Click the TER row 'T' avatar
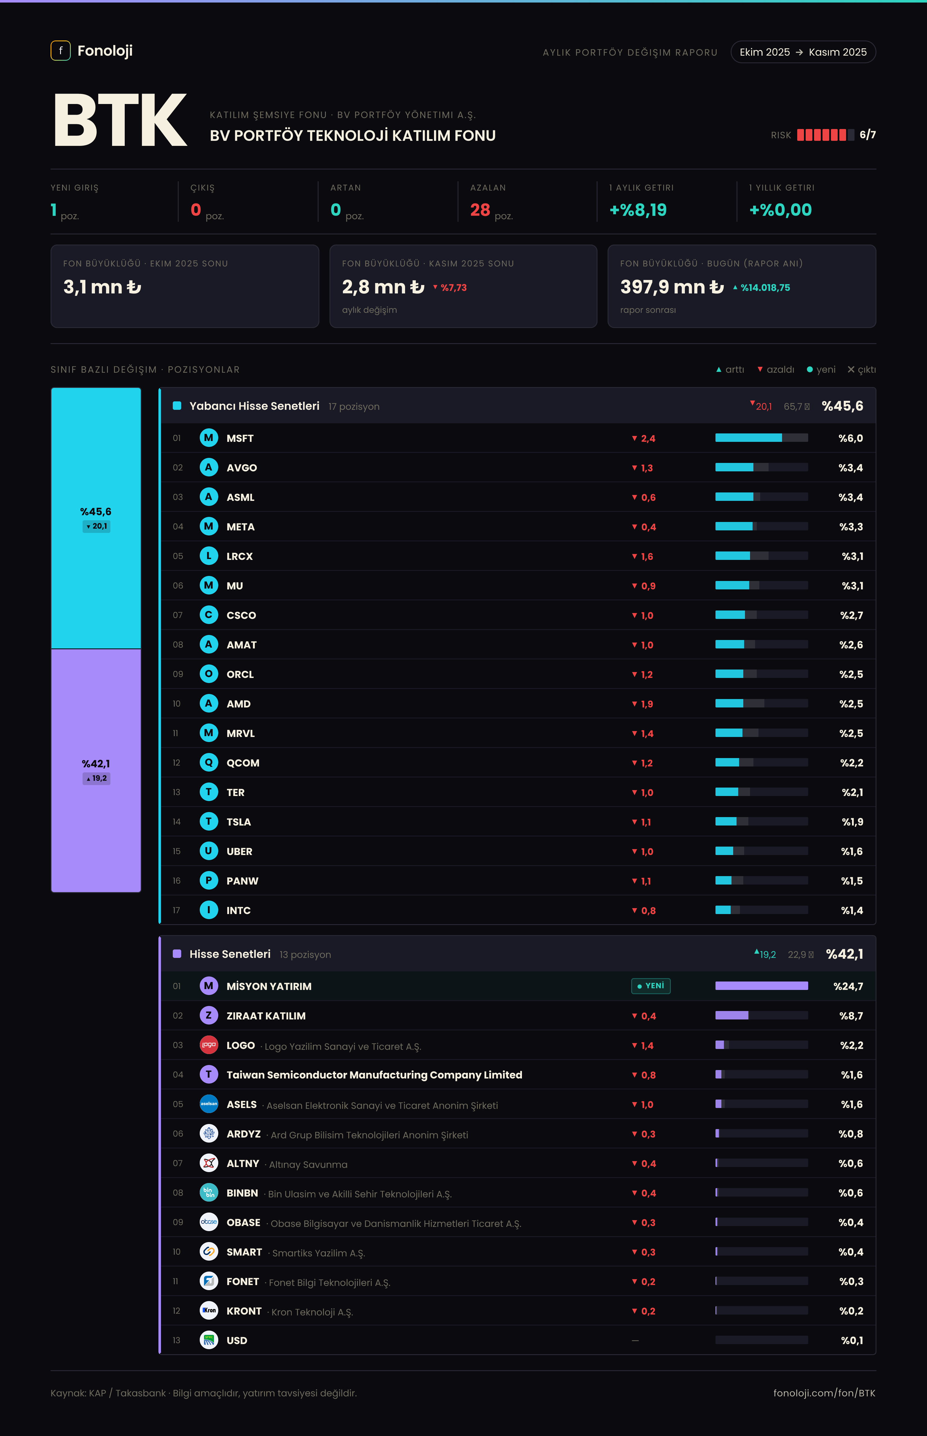Screen dimensions: 927x1436 coord(209,792)
